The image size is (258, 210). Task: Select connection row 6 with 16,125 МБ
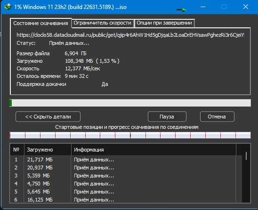tap(126, 200)
